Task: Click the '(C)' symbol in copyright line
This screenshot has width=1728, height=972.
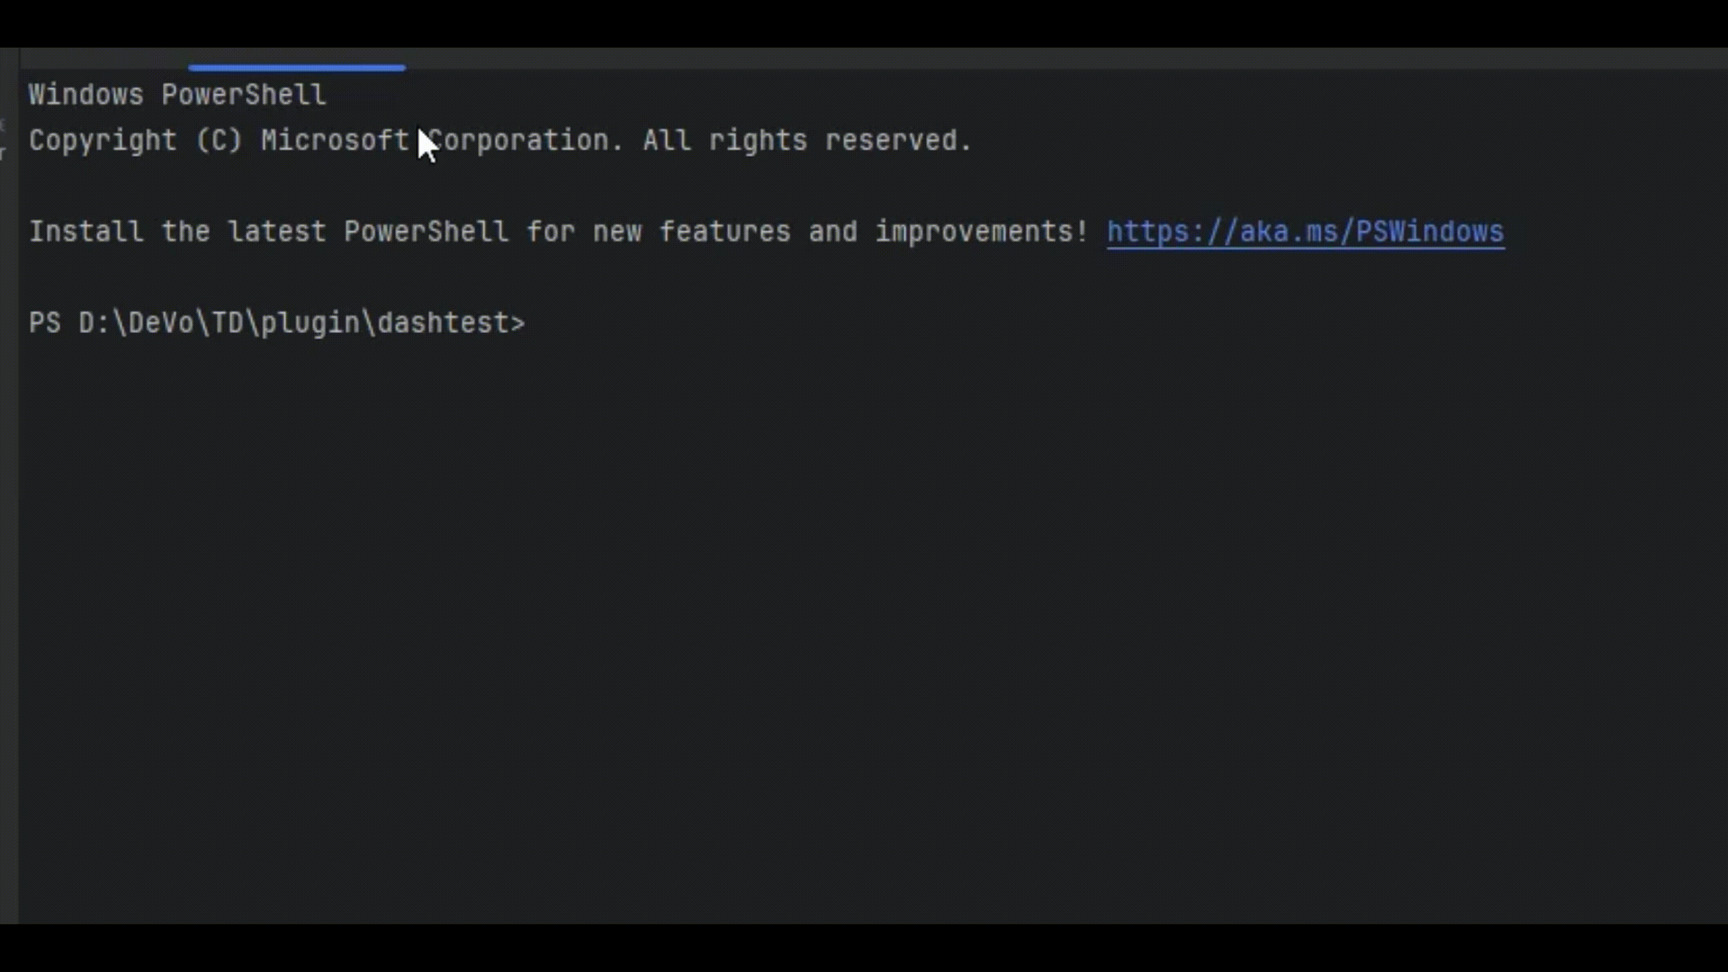Action: 219,140
